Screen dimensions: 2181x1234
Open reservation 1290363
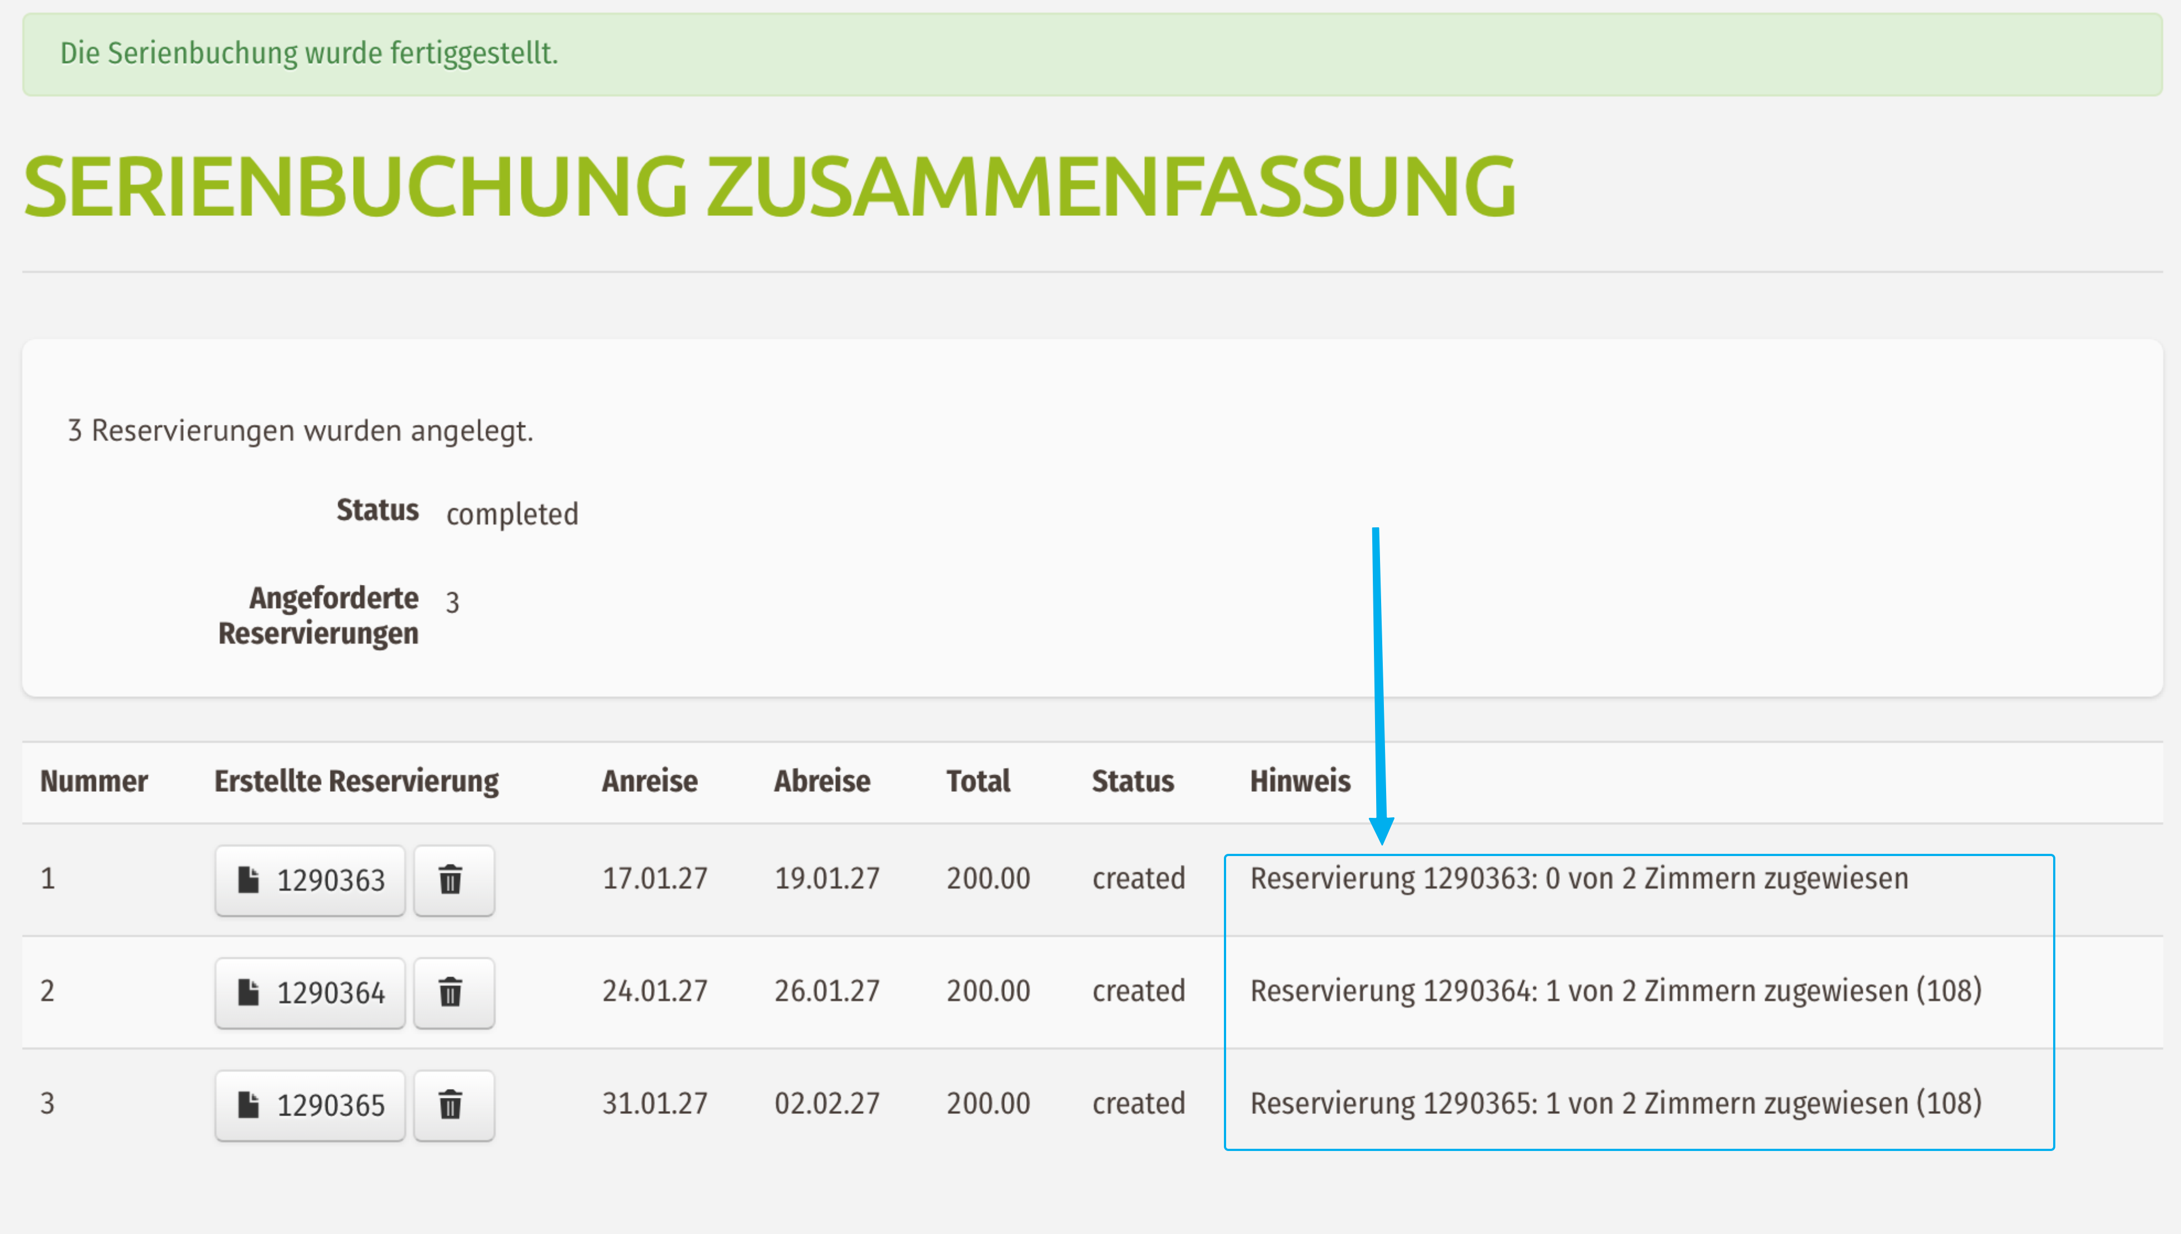[310, 880]
